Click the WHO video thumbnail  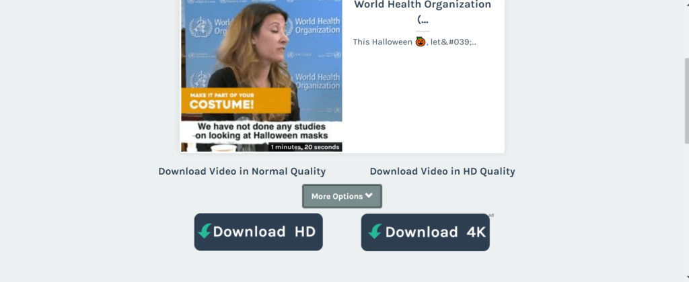(262, 75)
